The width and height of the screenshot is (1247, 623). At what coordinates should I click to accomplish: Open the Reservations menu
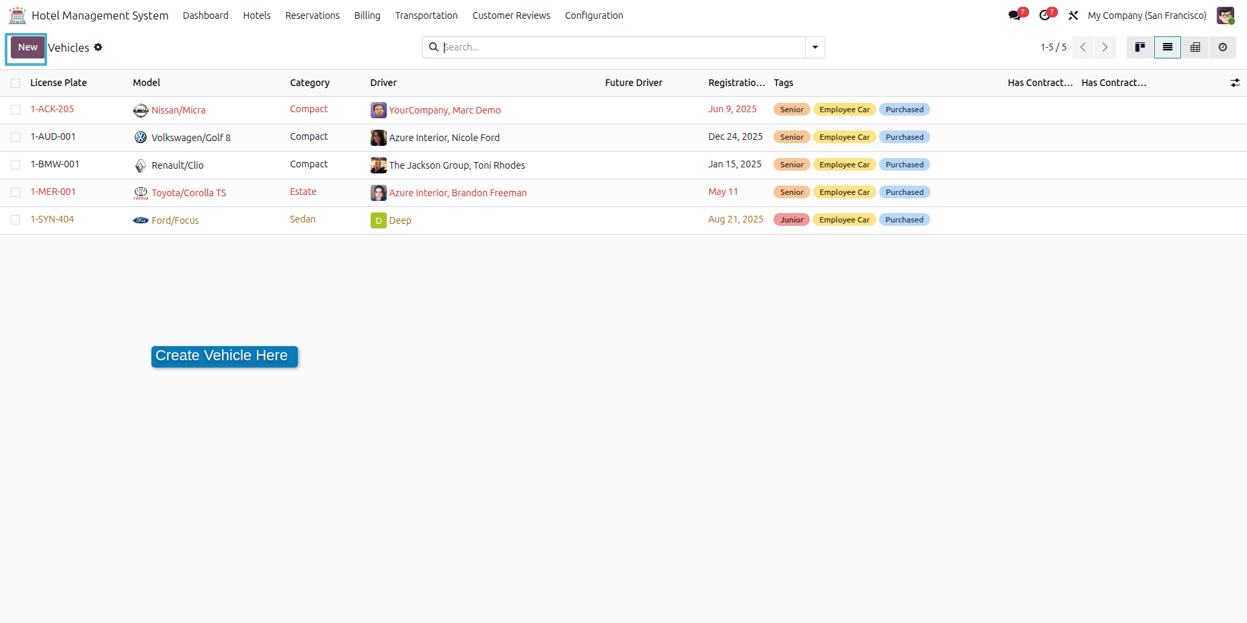point(312,15)
